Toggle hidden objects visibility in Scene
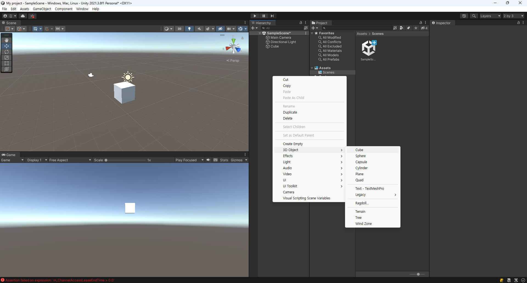 [220, 29]
